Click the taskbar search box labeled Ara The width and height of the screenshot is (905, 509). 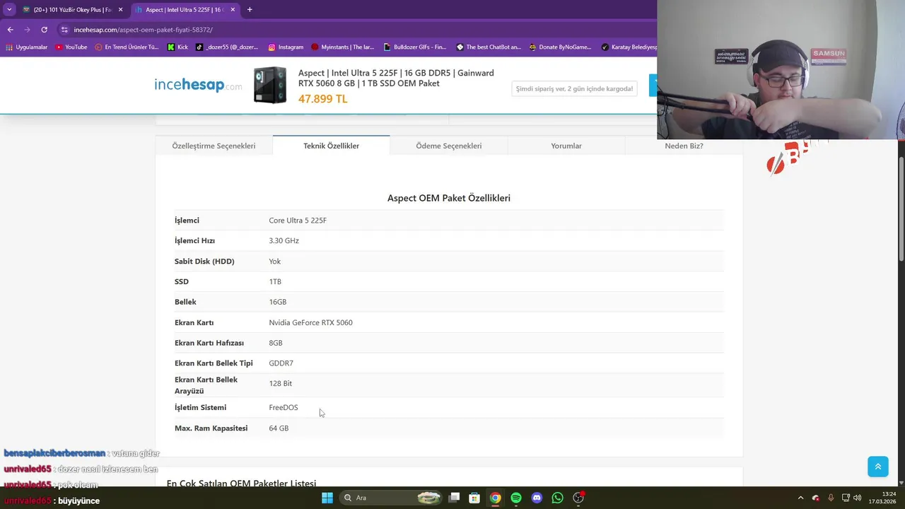[390, 498]
